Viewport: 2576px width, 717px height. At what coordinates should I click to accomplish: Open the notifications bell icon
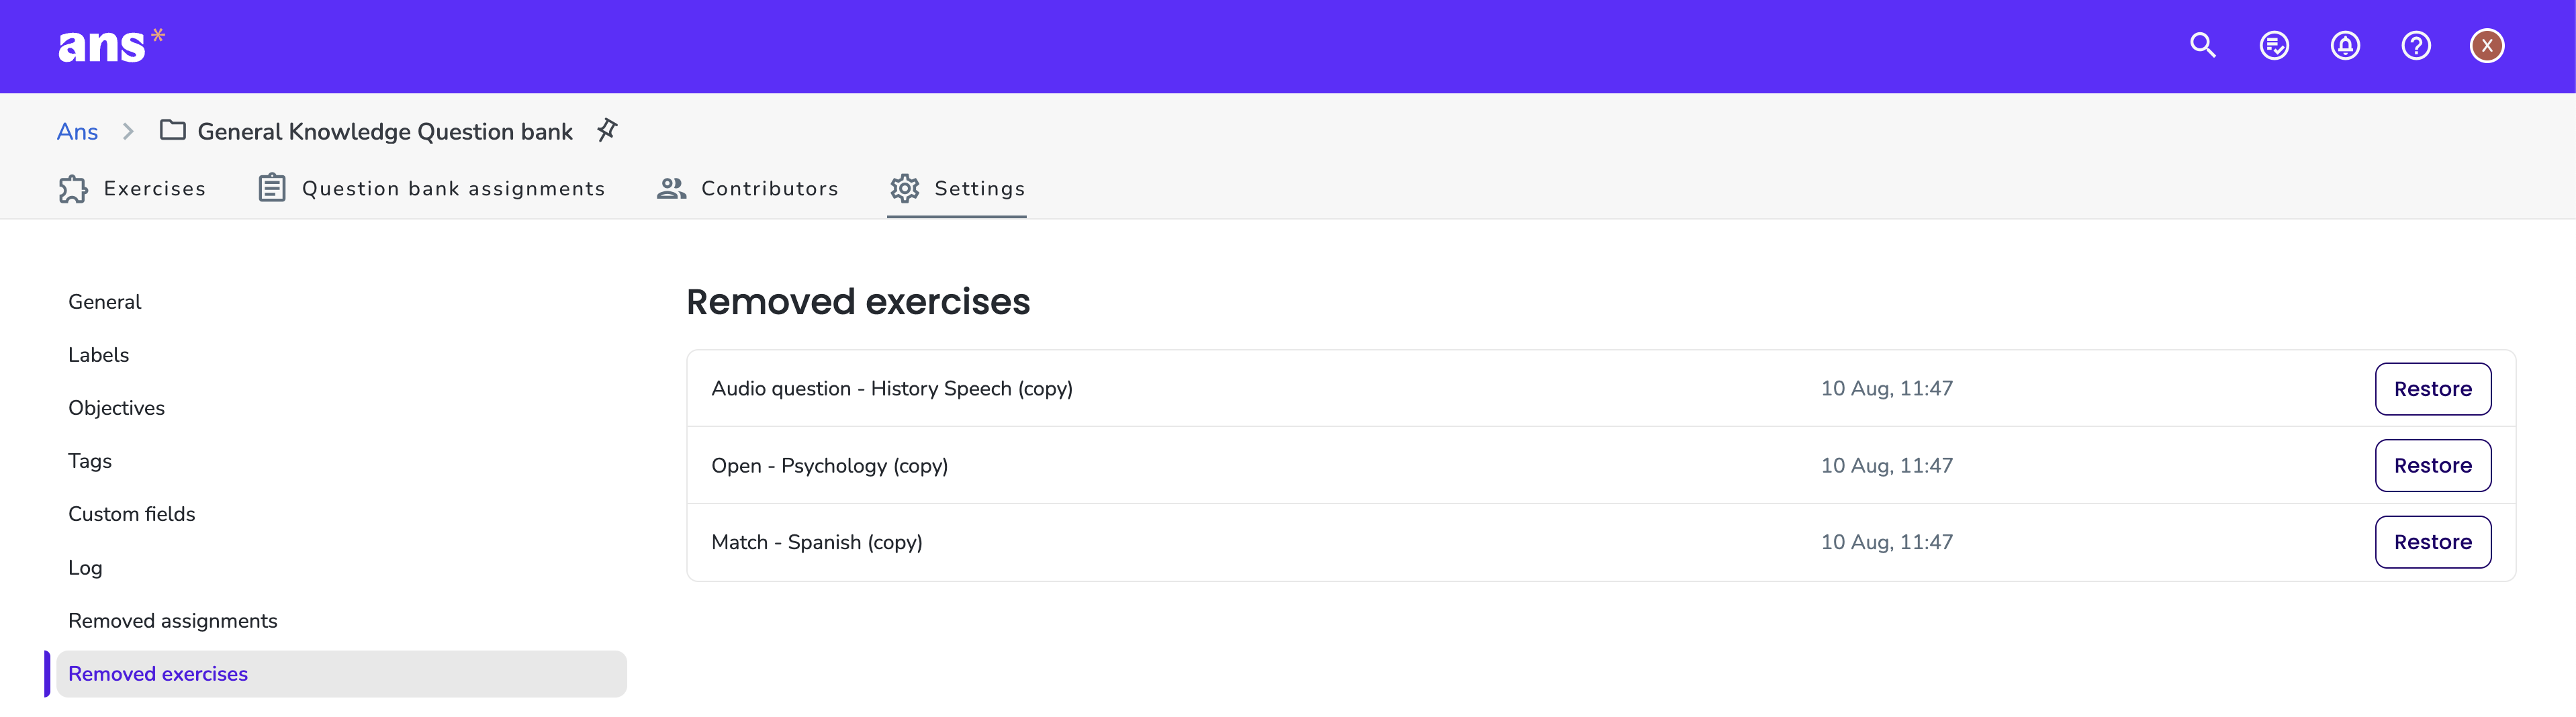tap(2345, 46)
